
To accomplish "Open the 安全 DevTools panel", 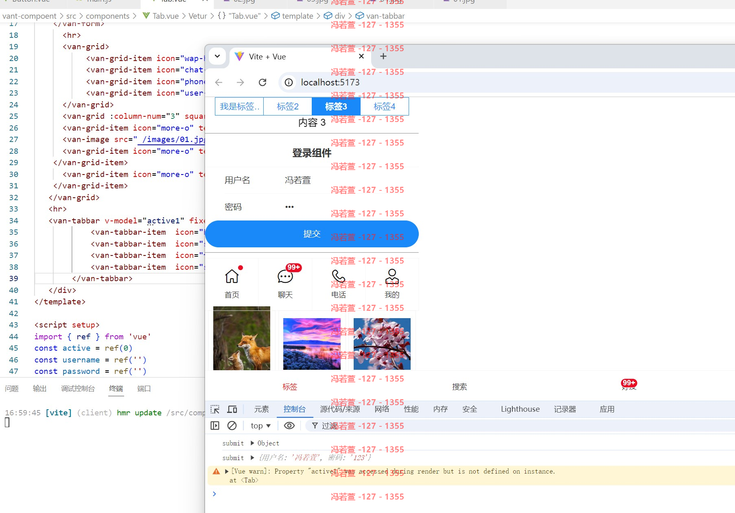I will click(x=470, y=409).
